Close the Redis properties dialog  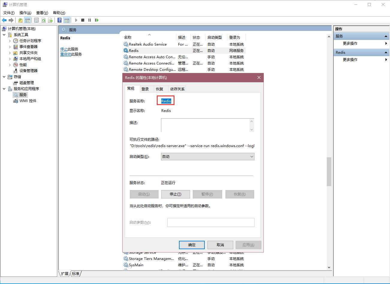259,77
